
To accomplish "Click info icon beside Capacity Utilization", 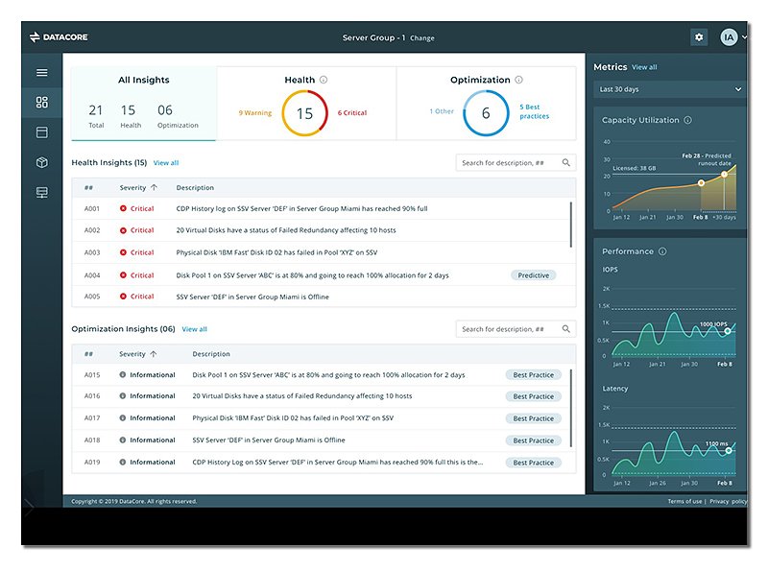I will click(688, 121).
